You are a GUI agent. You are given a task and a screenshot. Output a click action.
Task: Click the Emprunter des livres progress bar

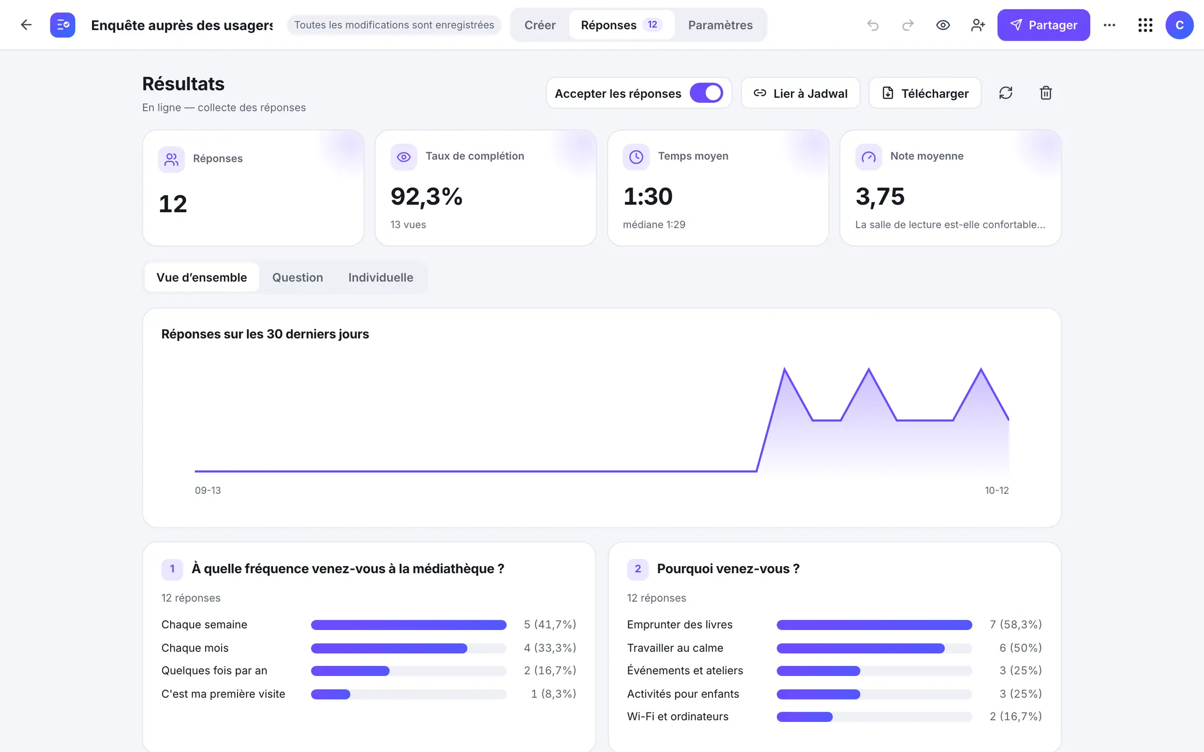(874, 625)
